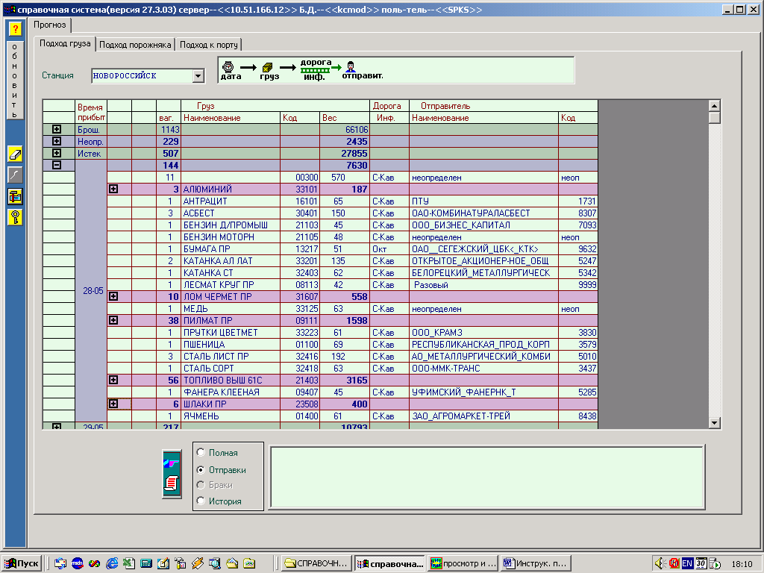This screenshot has width=764, height=573.
Task: Click the hammer tools icon in quick launch
Action: (181, 563)
